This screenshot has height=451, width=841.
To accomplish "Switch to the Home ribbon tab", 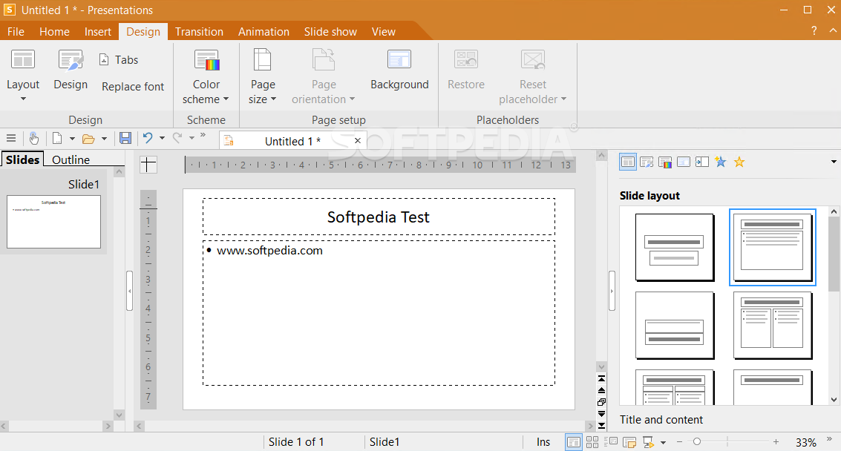I will click(x=54, y=32).
